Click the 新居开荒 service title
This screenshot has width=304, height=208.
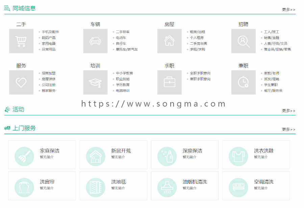tap(121, 151)
